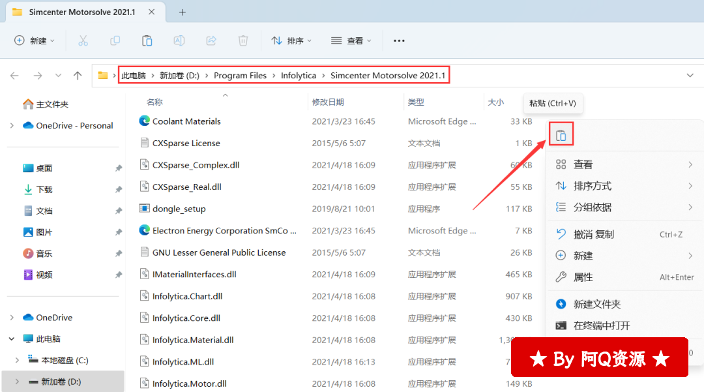Click the Rename icon in toolbar

pyautogui.click(x=179, y=40)
